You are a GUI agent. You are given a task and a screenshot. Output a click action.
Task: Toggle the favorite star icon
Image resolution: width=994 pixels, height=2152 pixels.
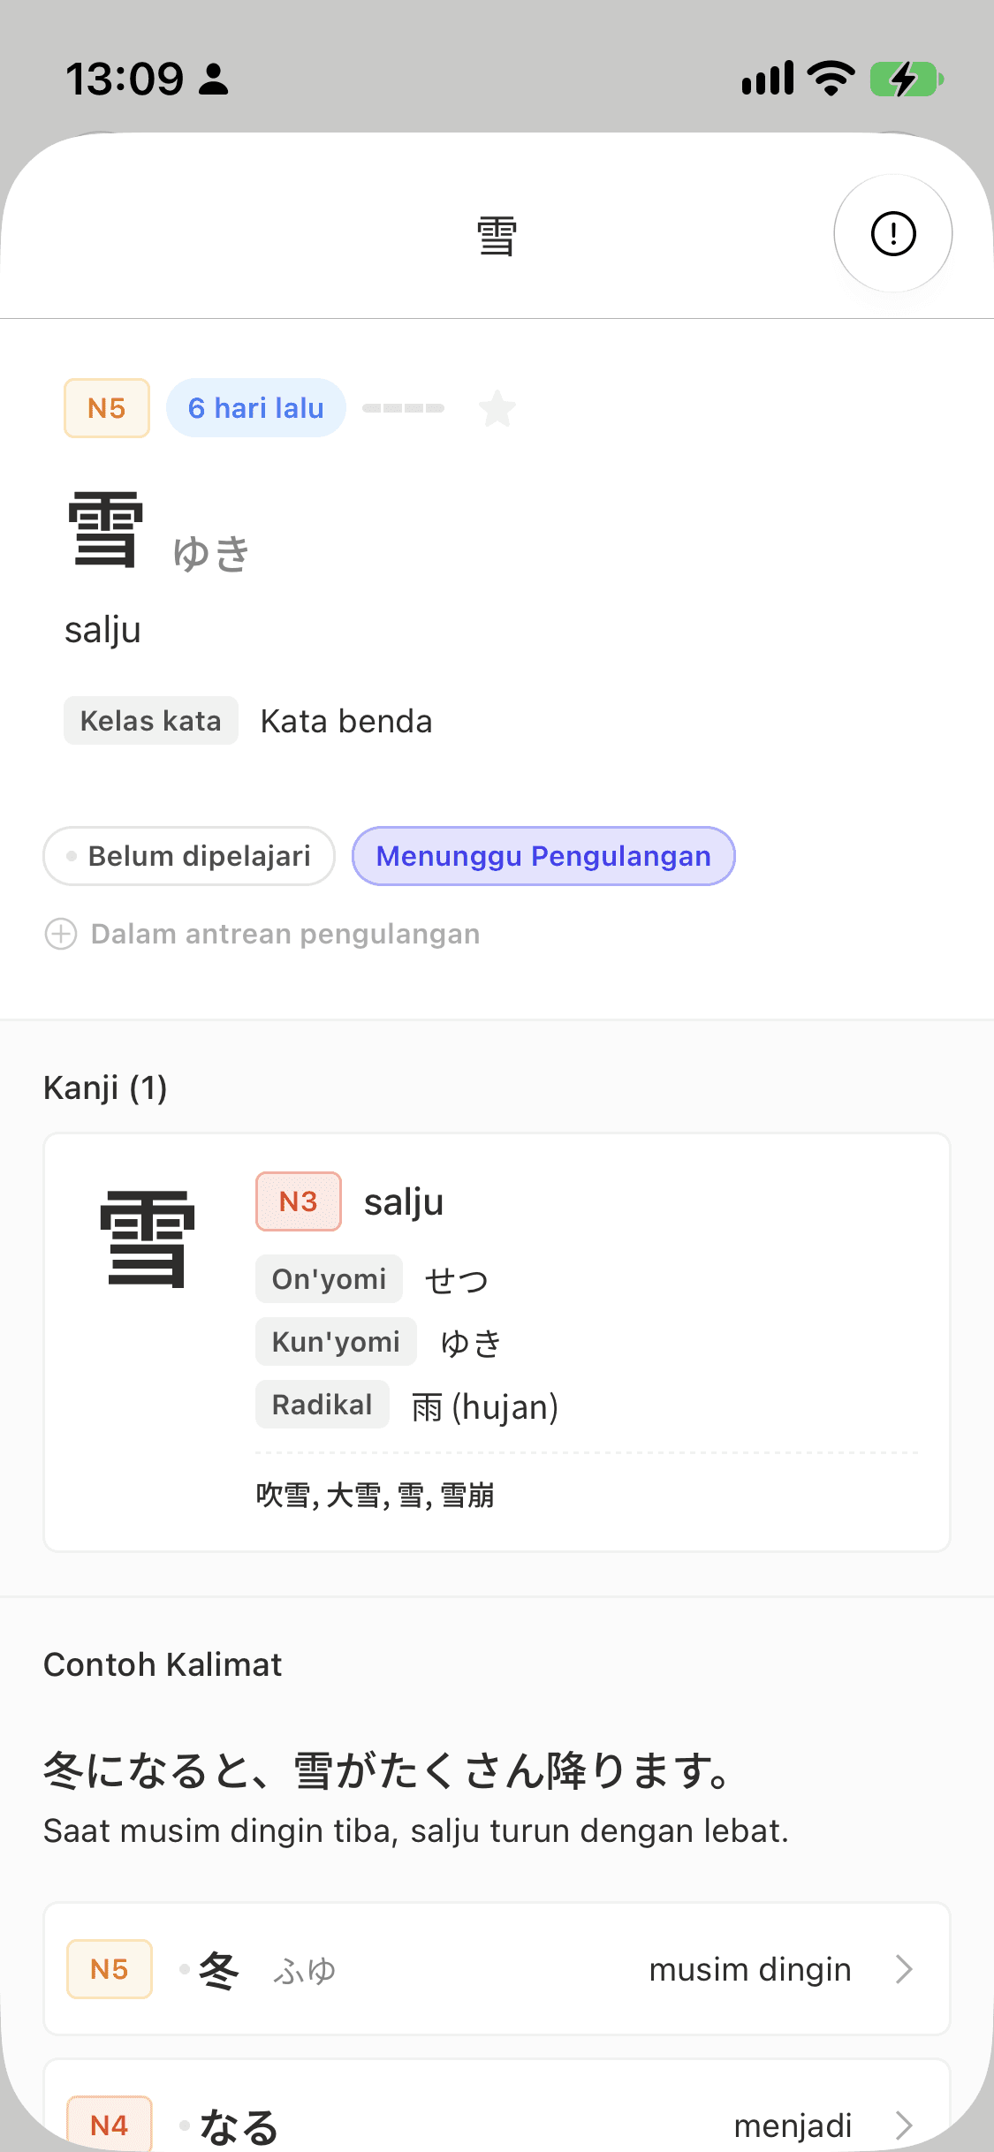(x=497, y=408)
